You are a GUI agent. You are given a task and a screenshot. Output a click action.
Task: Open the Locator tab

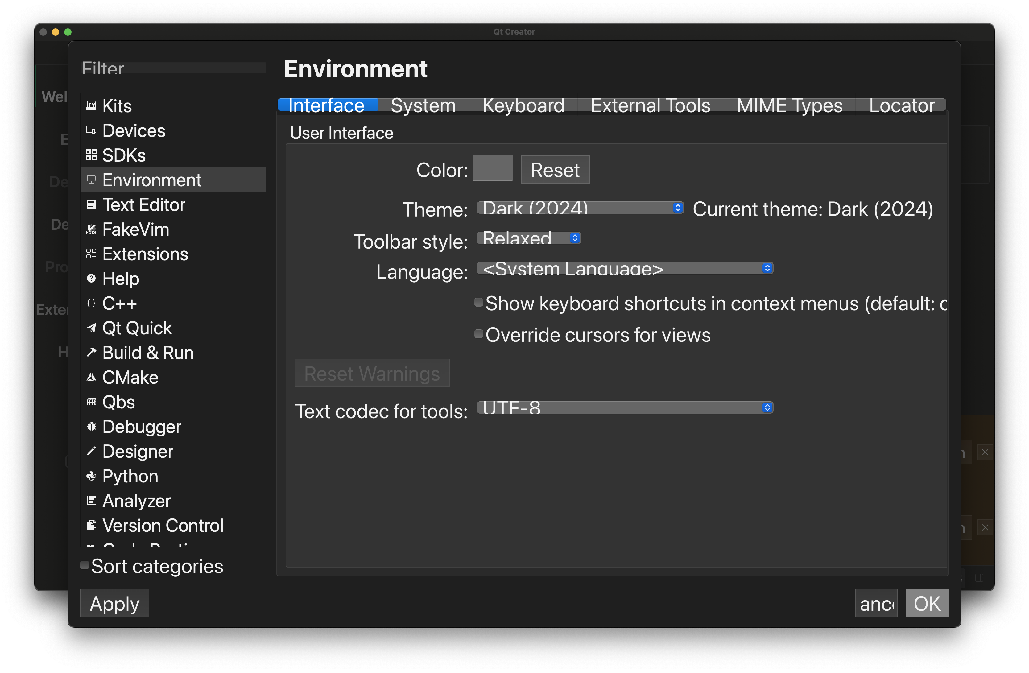pyautogui.click(x=902, y=105)
